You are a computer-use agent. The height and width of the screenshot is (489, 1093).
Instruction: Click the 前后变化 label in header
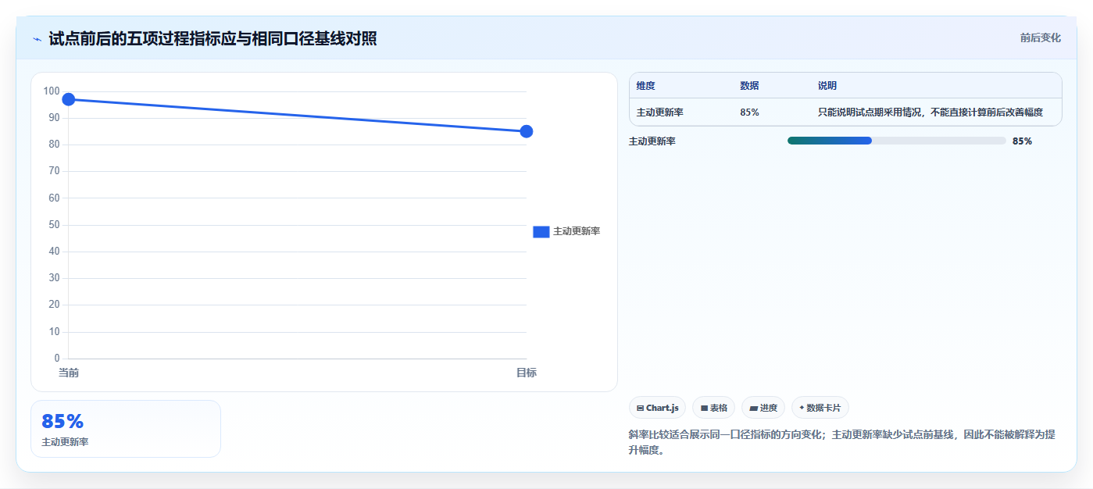point(1040,37)
